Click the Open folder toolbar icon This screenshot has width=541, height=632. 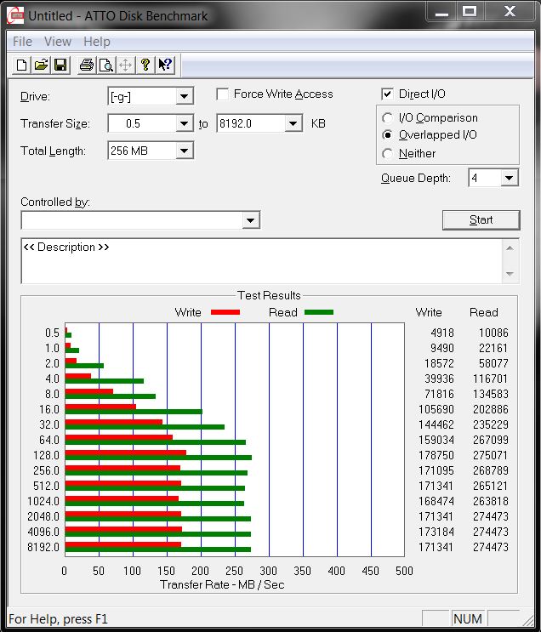point(41,65)
